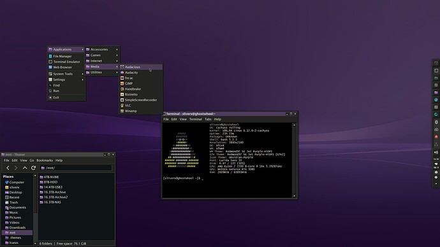This screenshot has height=247, width=440.
Task: Select the 16.3TB-NAS folder
Action: pos(50,202)
